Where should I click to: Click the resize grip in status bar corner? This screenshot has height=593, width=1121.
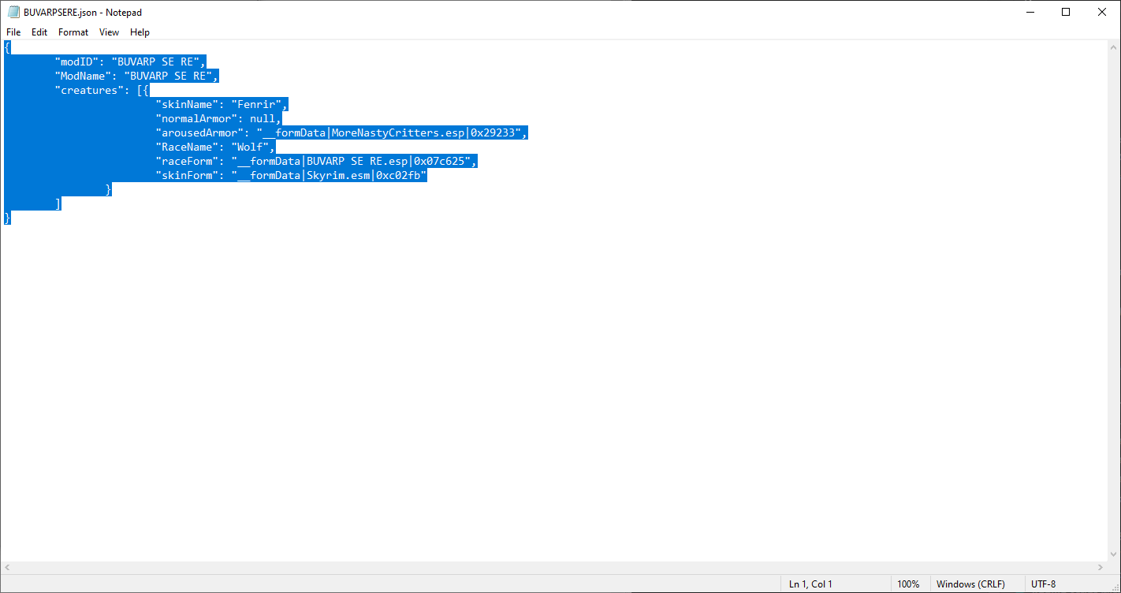1114,586
